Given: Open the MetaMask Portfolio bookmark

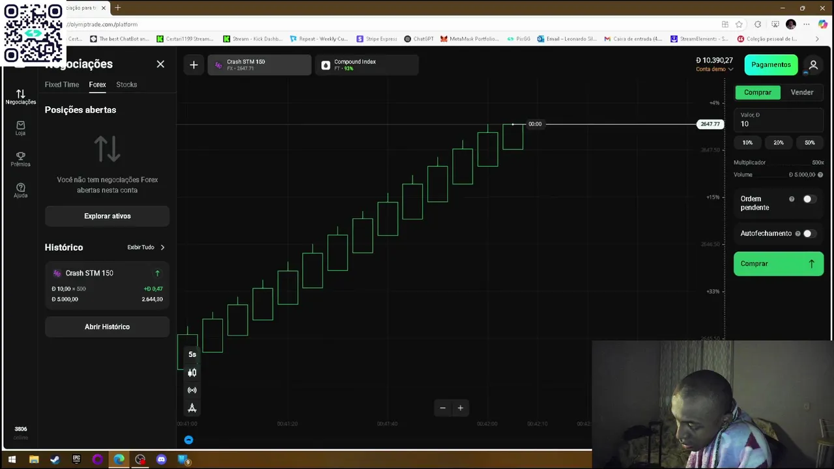Looking at the screenshot, I should coord(469,38).
